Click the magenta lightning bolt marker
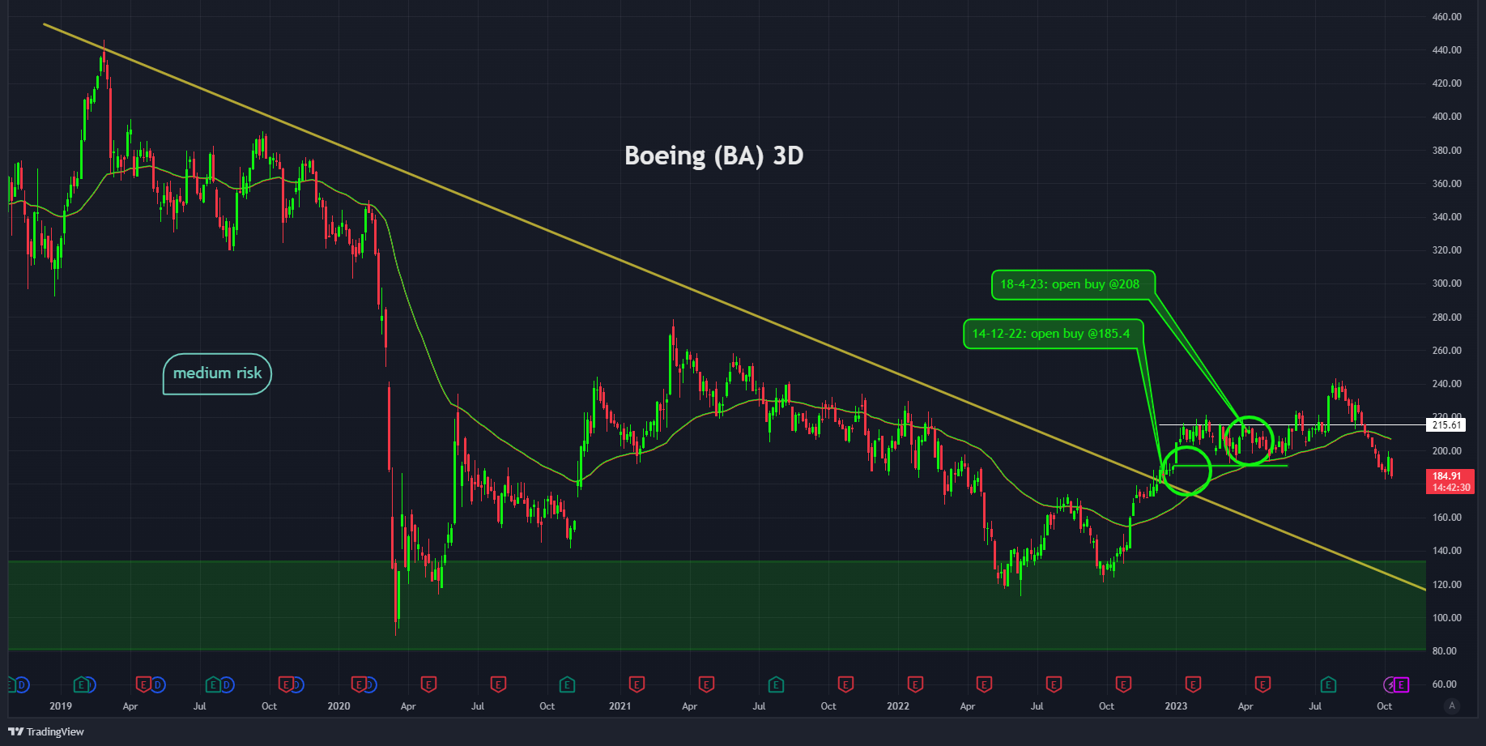Image resolution: width=1486 pixels, height=746 pixels. [1390, 684]
